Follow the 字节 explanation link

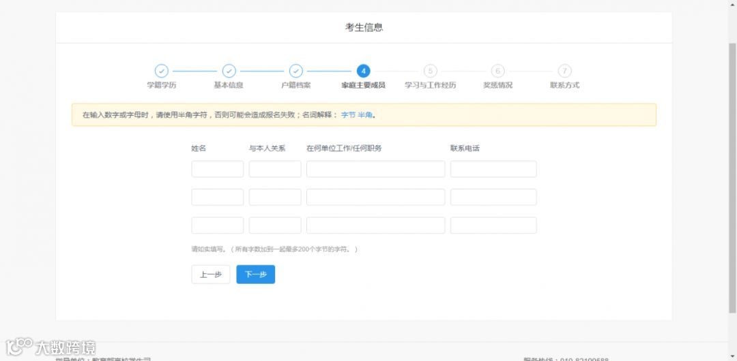(x=348, y=115)
